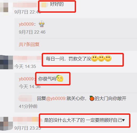Click the blurred username above 今天 14:35

[x=27, y=58]
